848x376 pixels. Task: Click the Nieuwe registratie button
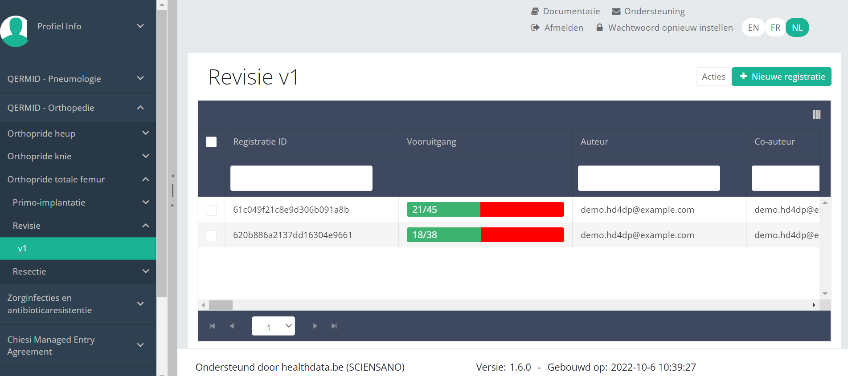pyautogui.click(x=781, y=77)
